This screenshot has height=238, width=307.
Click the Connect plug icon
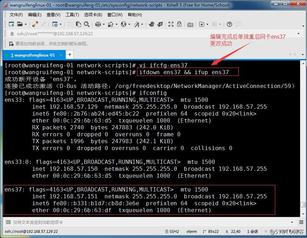pos(35,24)
